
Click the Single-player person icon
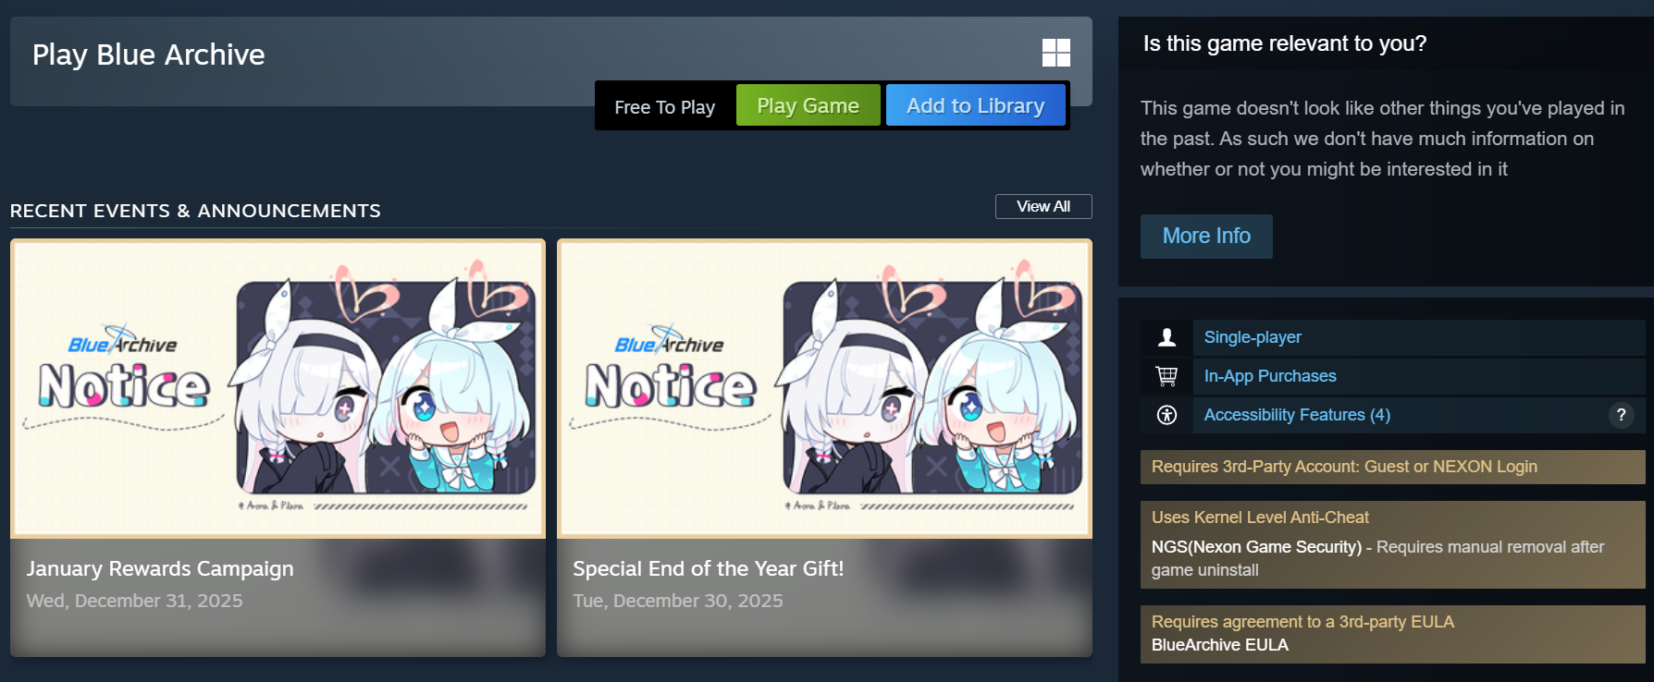1166,337
